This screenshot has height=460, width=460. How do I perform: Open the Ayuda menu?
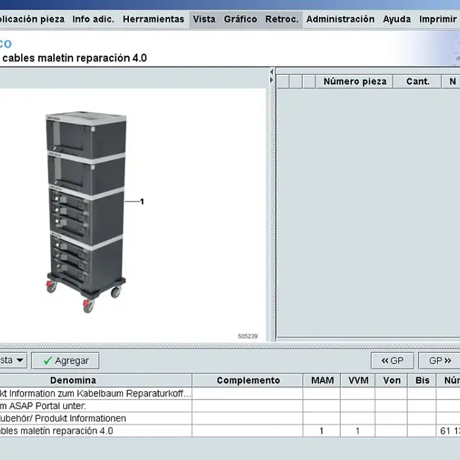[x=396, y=19]
